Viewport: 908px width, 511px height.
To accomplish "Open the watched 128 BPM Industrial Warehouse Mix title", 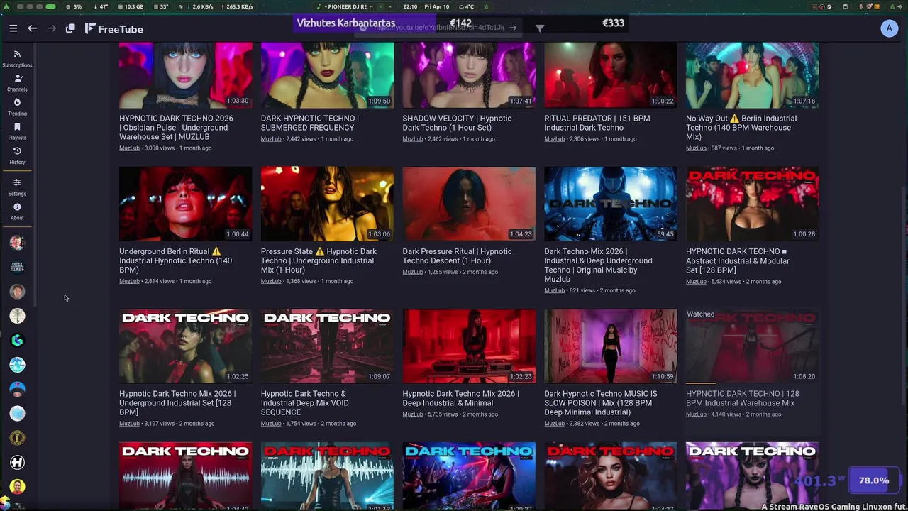I will point(742,398).
